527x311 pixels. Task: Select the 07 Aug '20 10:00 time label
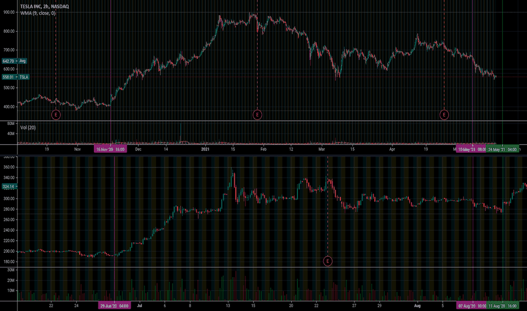click(x=472, y=306)
